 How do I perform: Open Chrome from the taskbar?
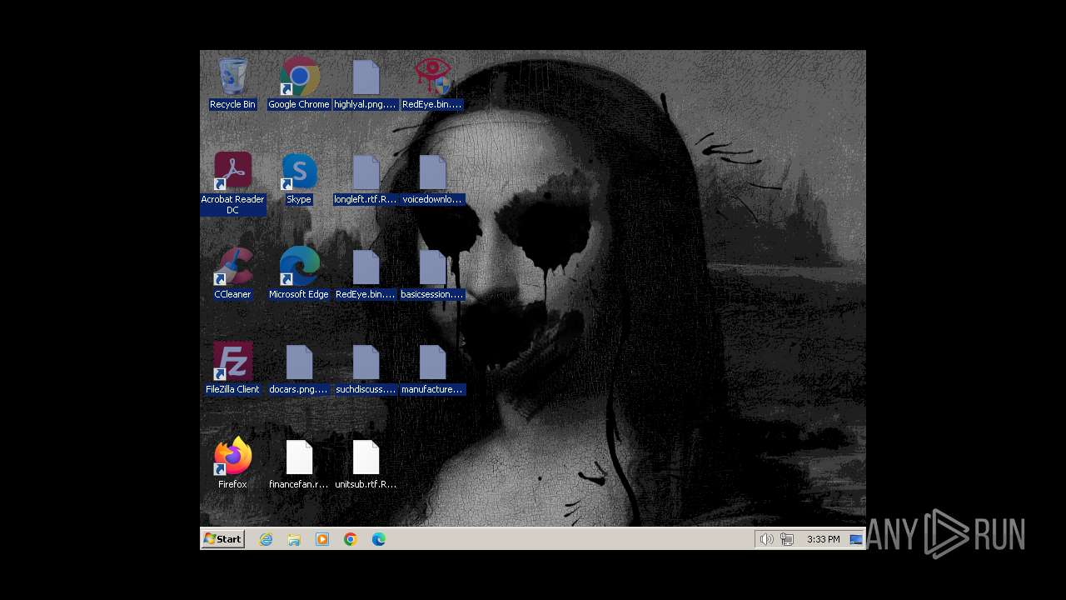tap(351, 539)
